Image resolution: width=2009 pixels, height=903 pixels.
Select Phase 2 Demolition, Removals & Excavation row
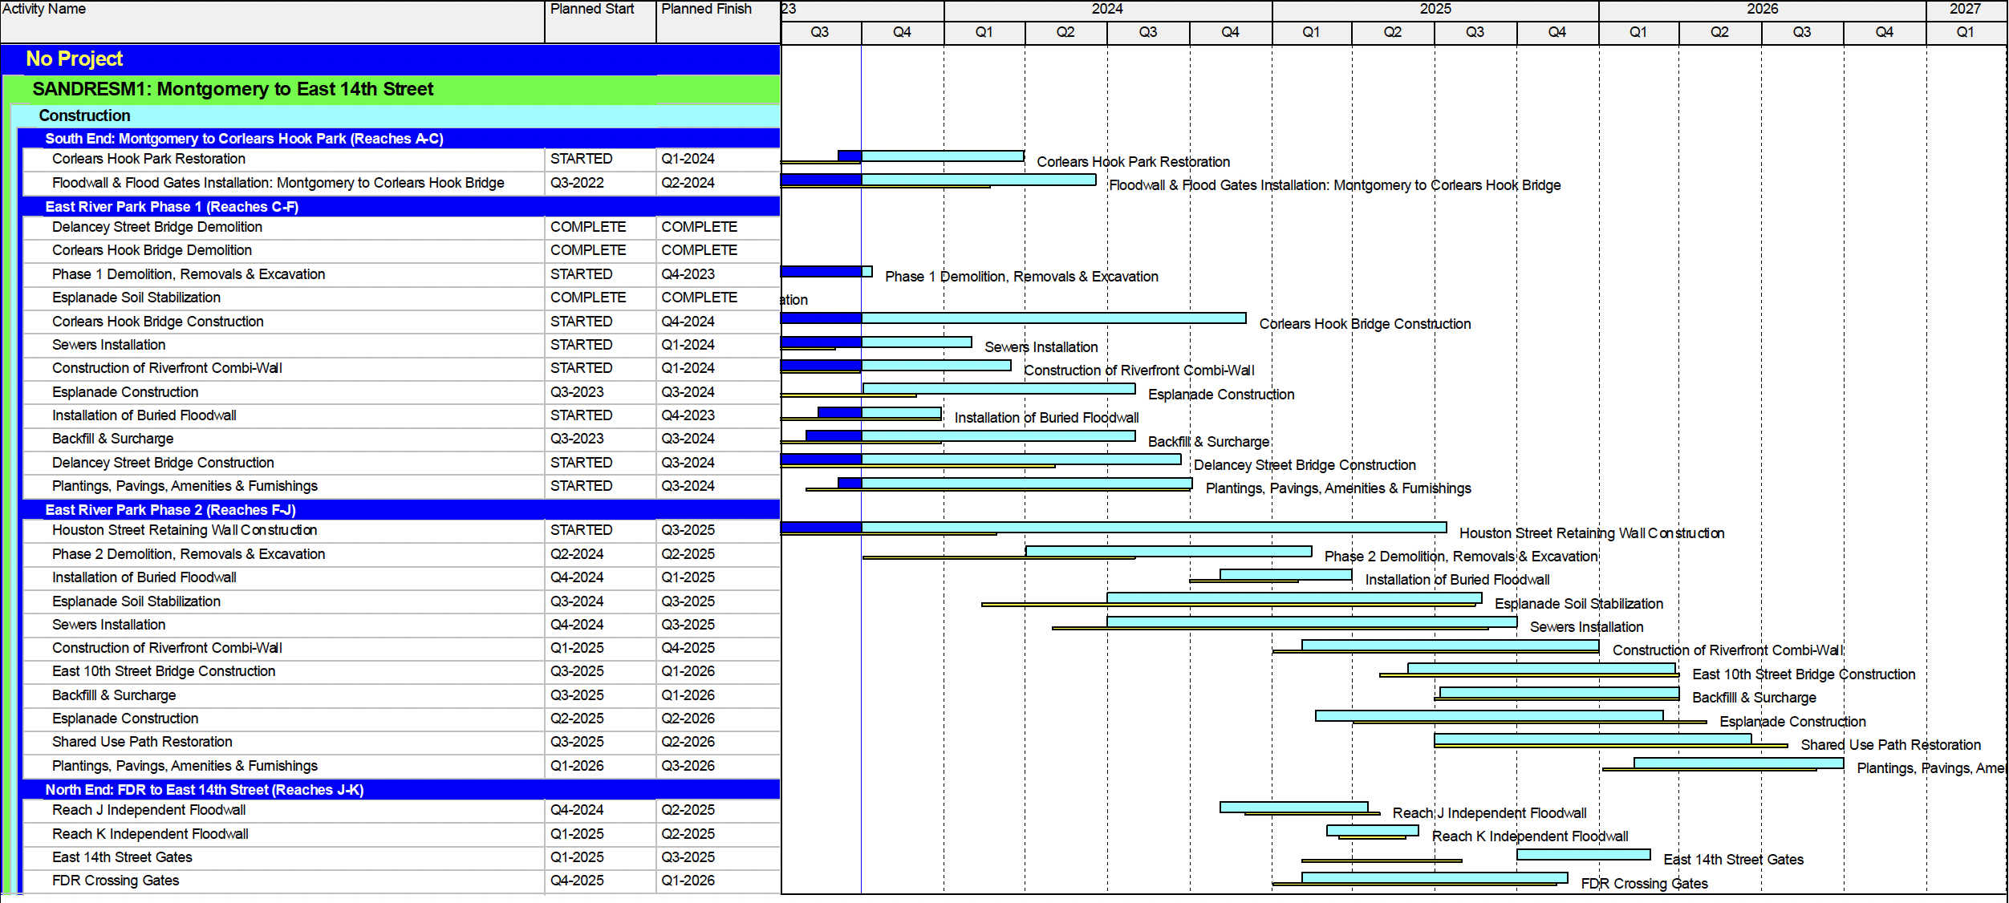tap(400, 554)
